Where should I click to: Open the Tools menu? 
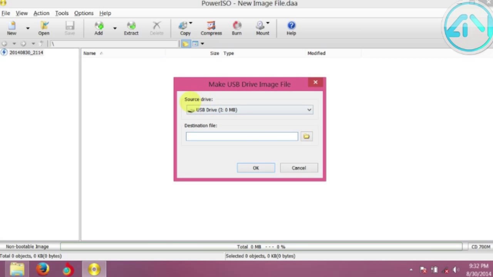(x=62, y=13)
